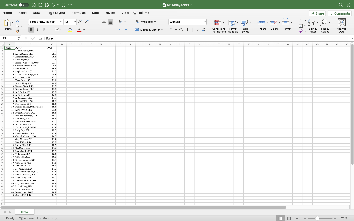The height and width of the screenshot is (221, 354).
Task: Switch to the Formulas ribbon tab
Action: tap(79, 13)
